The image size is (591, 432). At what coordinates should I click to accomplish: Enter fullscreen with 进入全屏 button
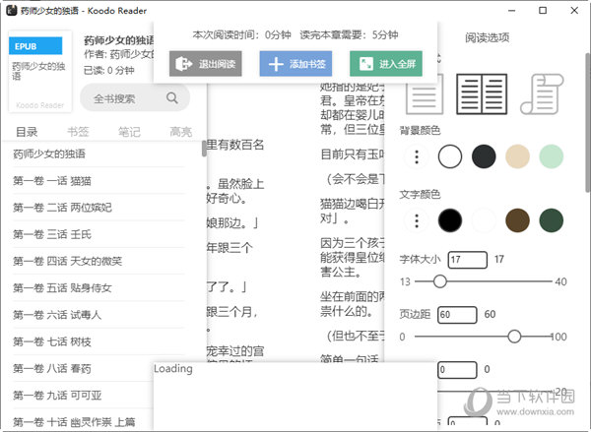click(386, 64)
